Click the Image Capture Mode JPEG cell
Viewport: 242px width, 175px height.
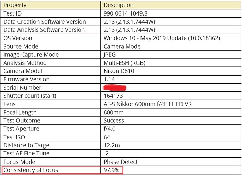click(x=171, y=55)
